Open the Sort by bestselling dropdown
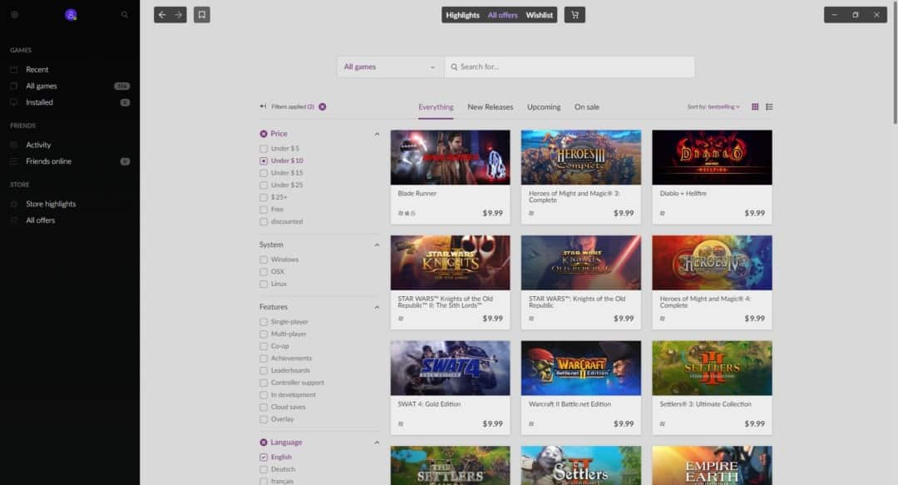 point(713,106)
